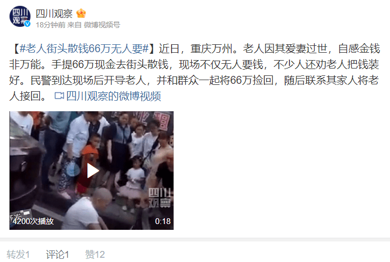Select the 评论1 comments tab
The image size is (390, 262).
point(57,254)
